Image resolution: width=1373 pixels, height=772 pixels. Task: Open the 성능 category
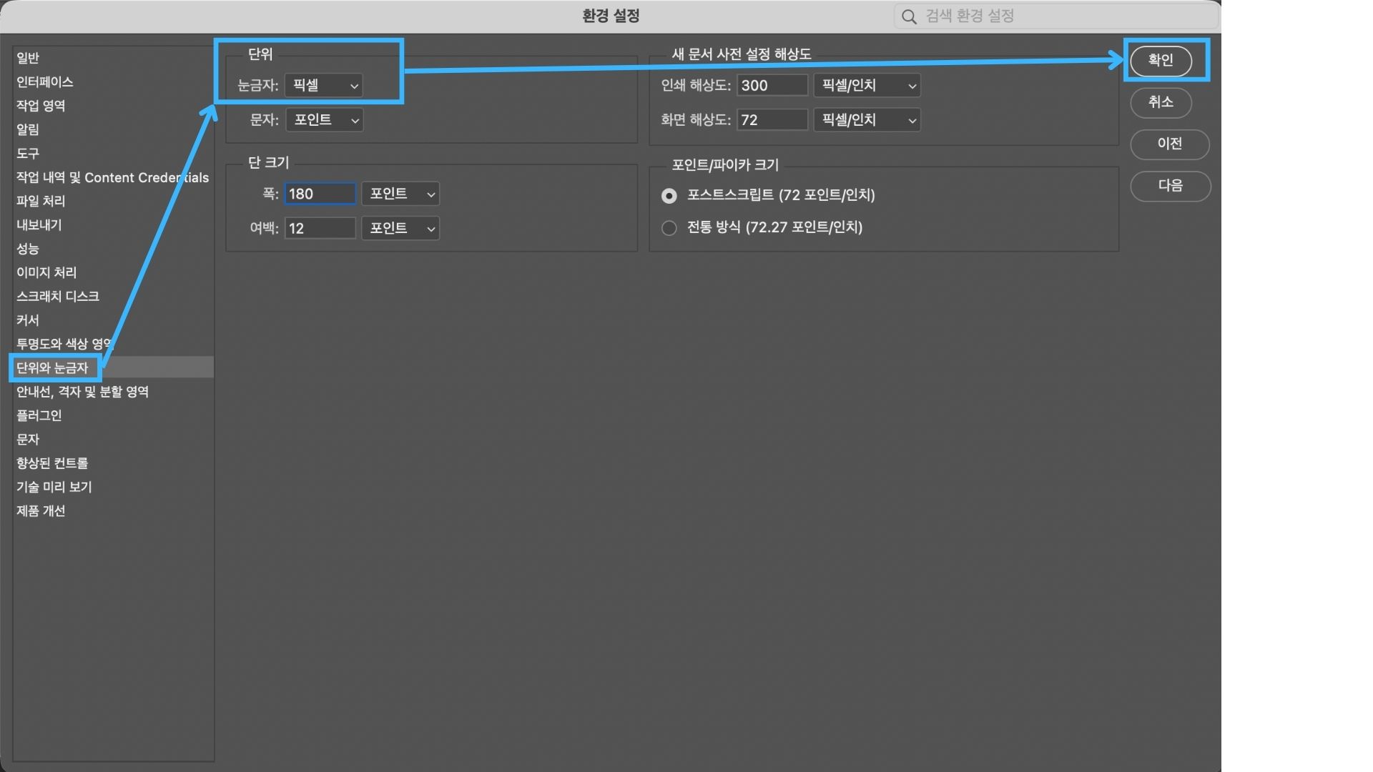point(113,249)
